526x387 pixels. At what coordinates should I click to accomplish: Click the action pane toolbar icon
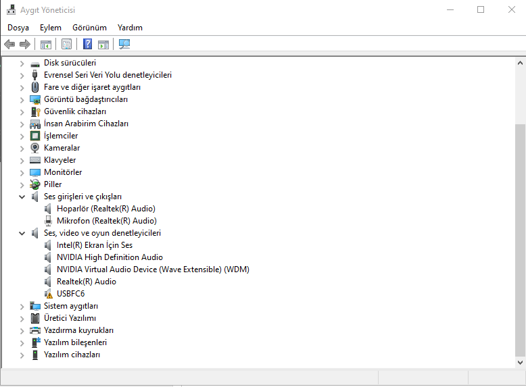click(103, 44)
